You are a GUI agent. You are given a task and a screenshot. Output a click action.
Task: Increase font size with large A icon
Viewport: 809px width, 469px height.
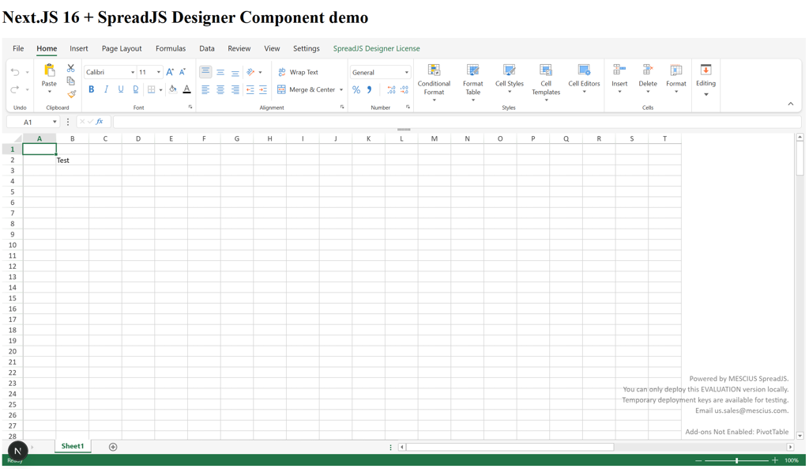coord(170,72)
